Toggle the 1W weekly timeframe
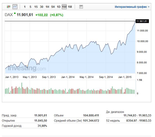Screen dimensions: 155x137 (64, 7)
